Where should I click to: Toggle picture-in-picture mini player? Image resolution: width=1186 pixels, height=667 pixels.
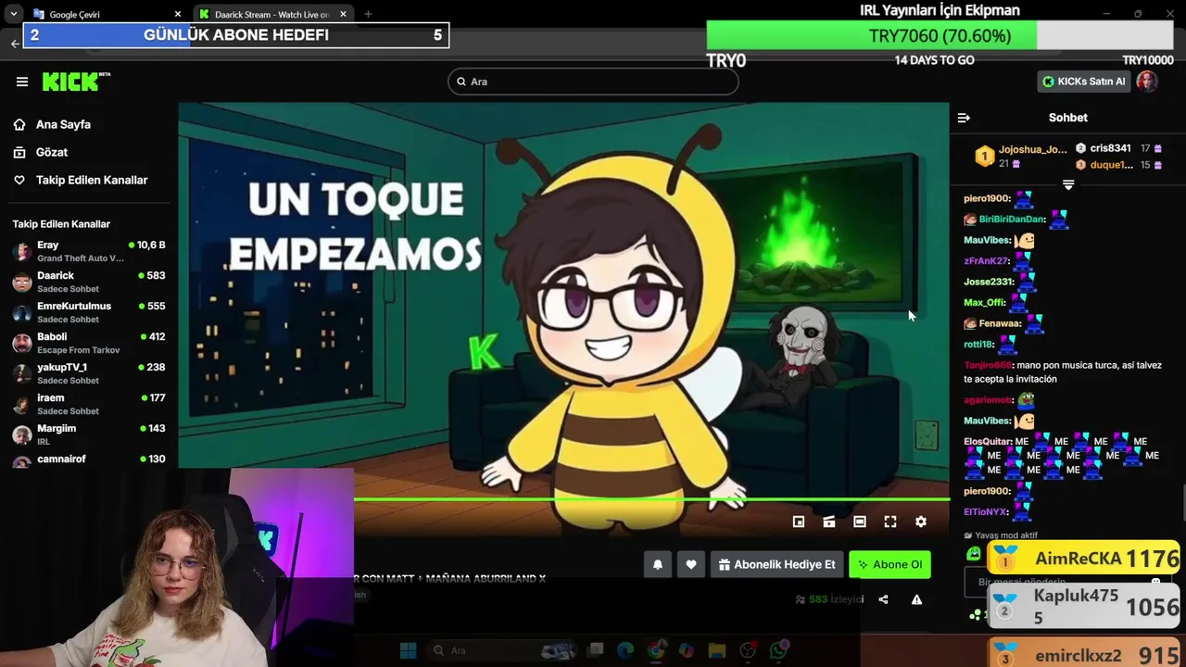click(x=799, y=522)
